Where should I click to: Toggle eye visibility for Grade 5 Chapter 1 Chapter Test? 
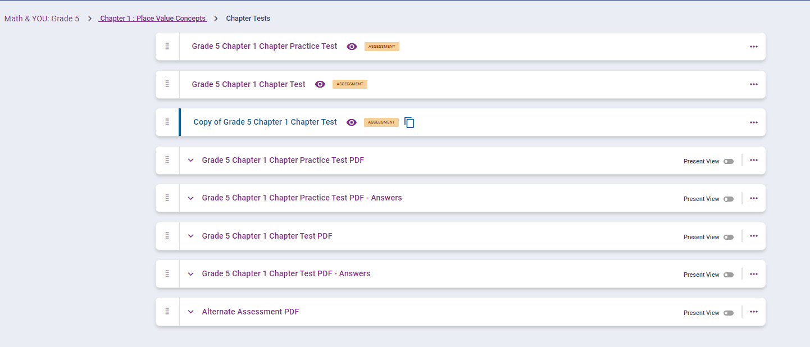[x=320, y=84]
